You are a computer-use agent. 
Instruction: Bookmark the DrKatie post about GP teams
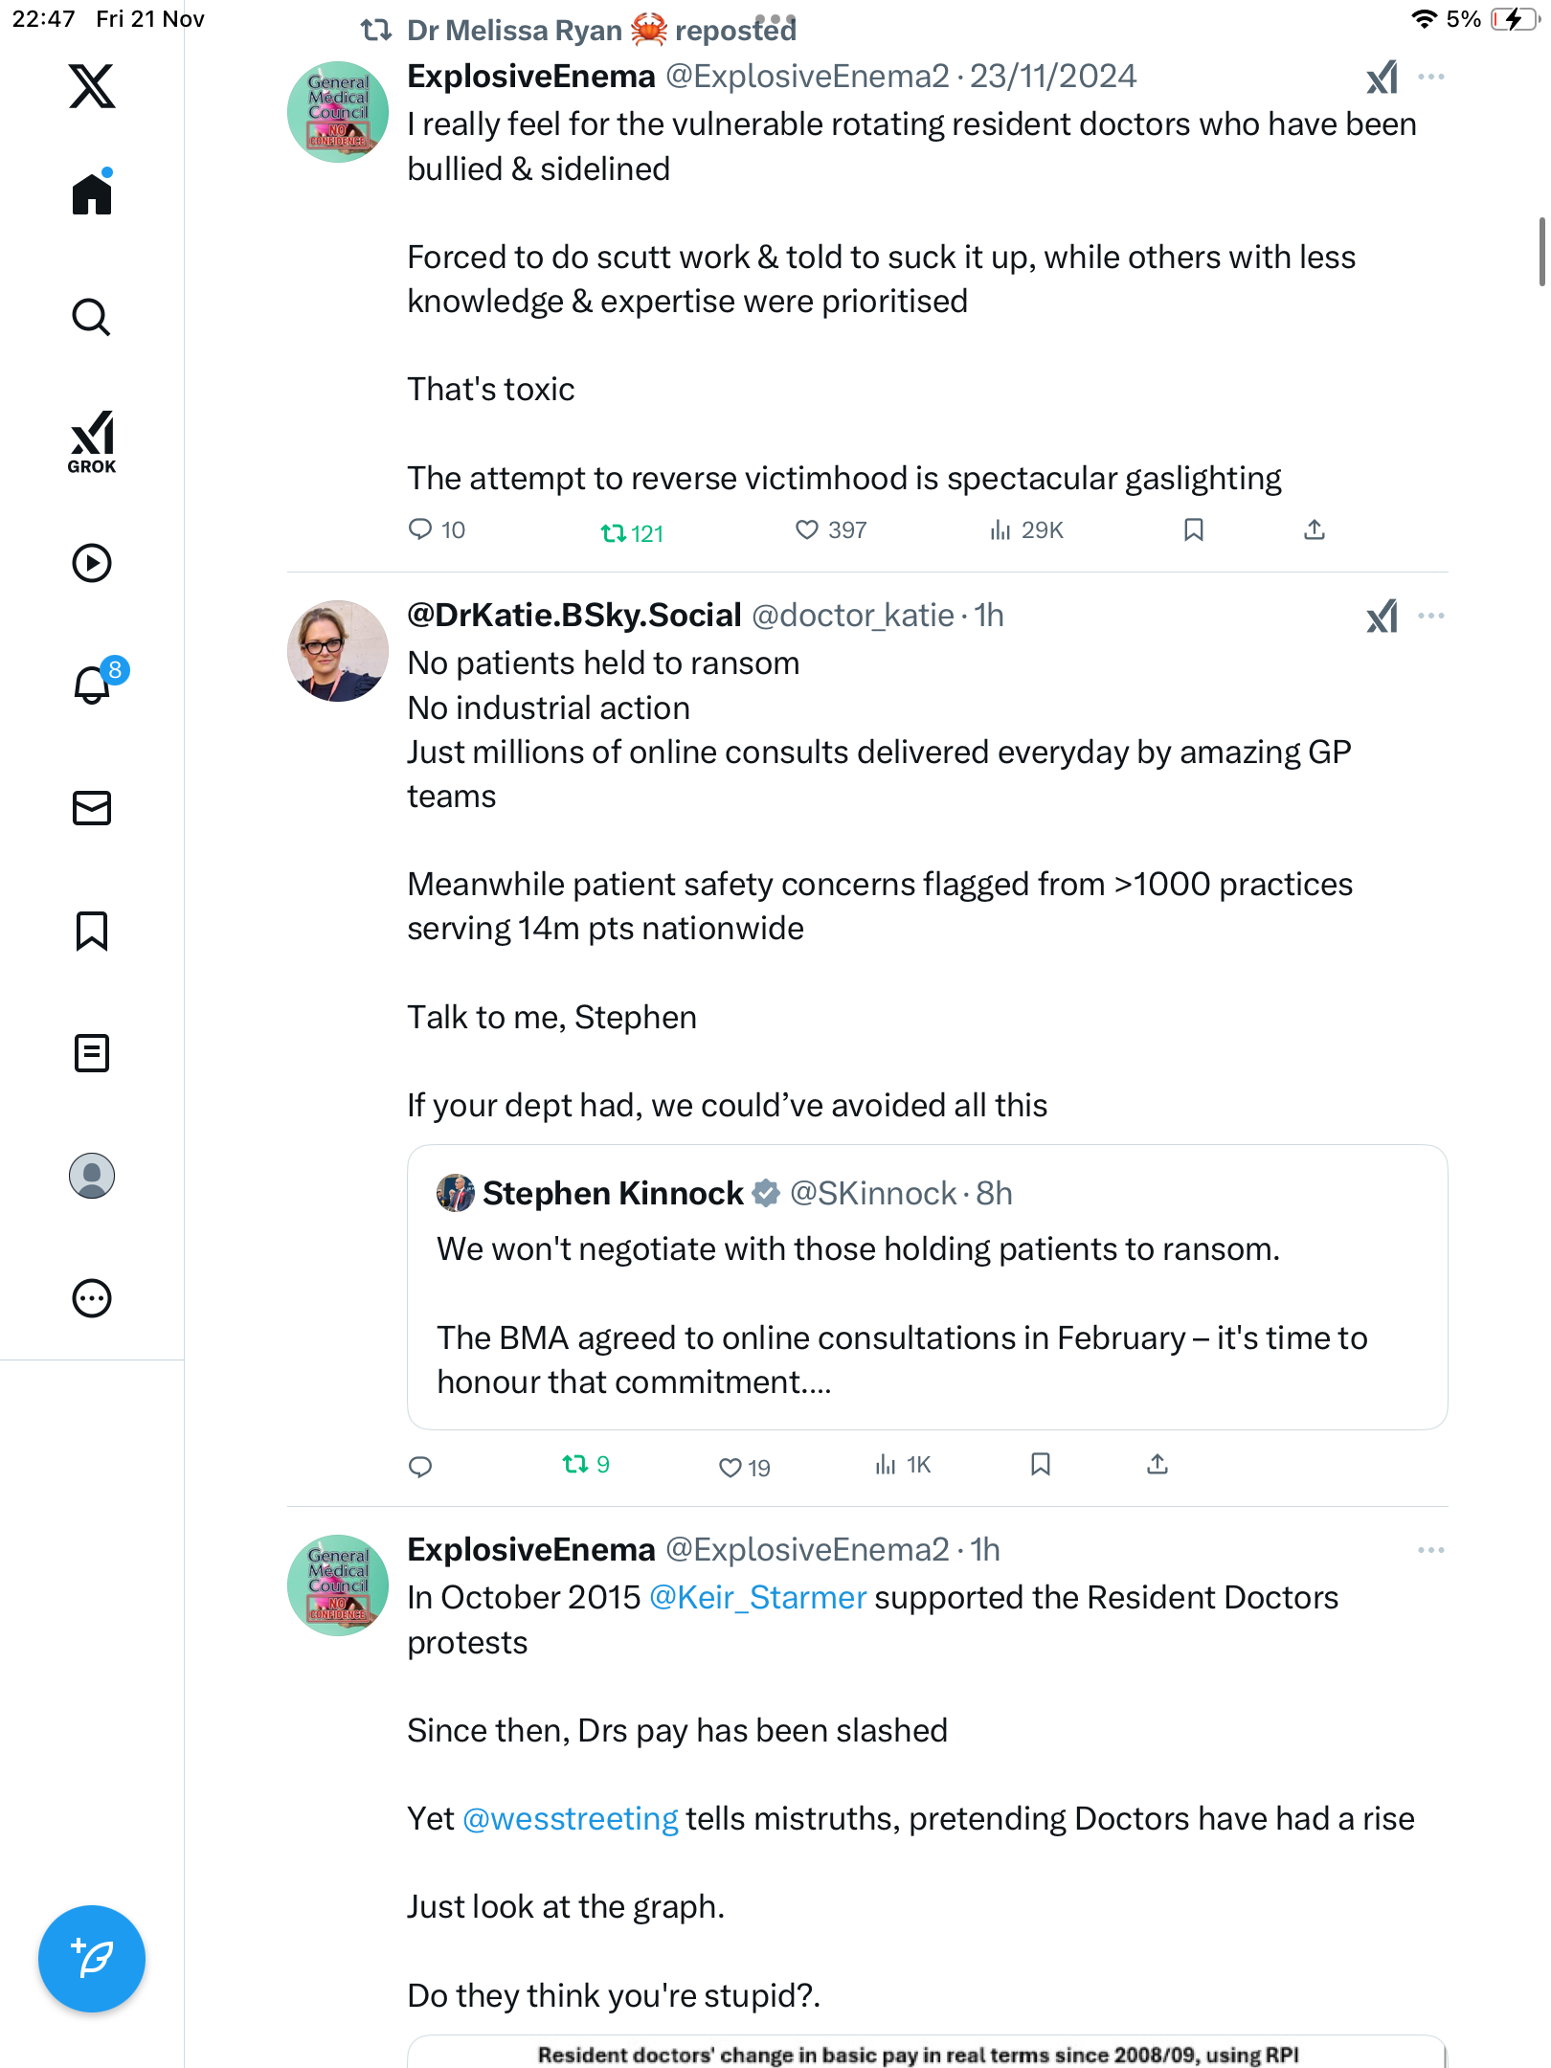pos(1041,1464)
